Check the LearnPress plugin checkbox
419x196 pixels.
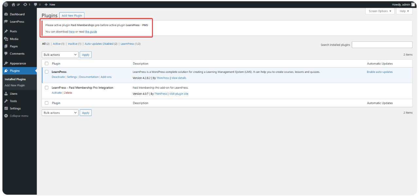coord(46,72)
